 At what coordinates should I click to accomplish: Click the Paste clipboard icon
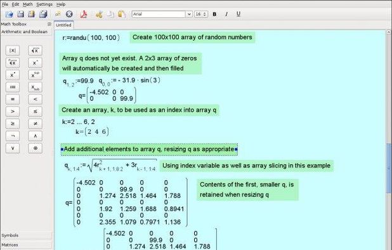pos(122,14)
